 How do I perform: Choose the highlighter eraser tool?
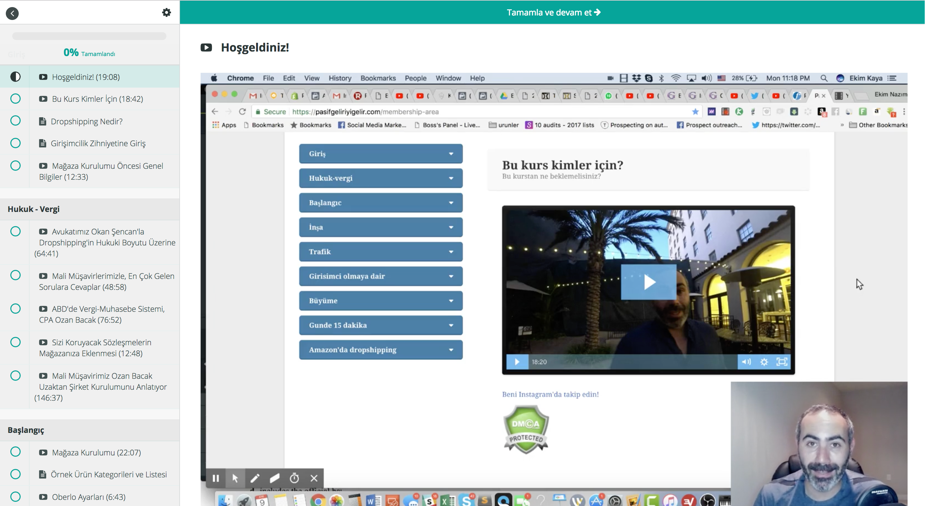(275, 478)
